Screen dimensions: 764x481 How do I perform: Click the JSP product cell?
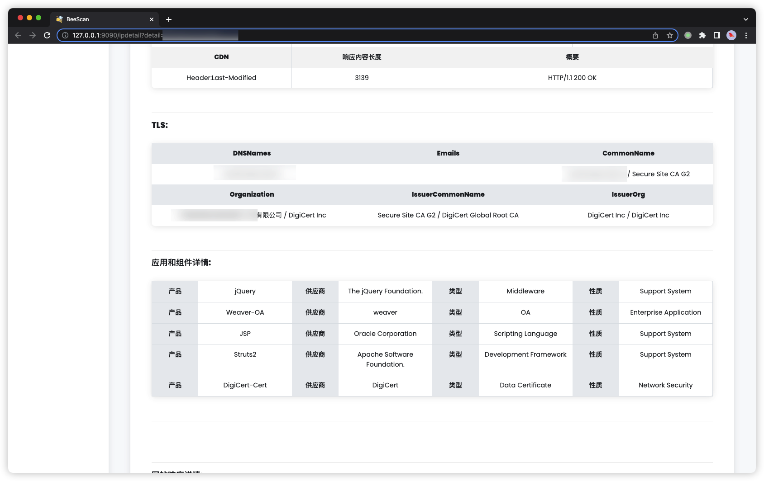[x=245, y=334]
